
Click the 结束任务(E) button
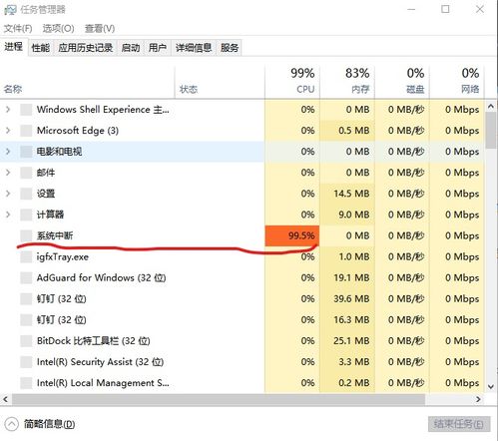point(459,424)
